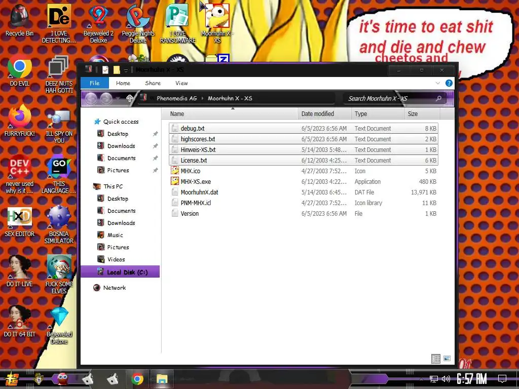Click the New folder quick access toolbar icon
519x389 pixels.
[117, 70]
